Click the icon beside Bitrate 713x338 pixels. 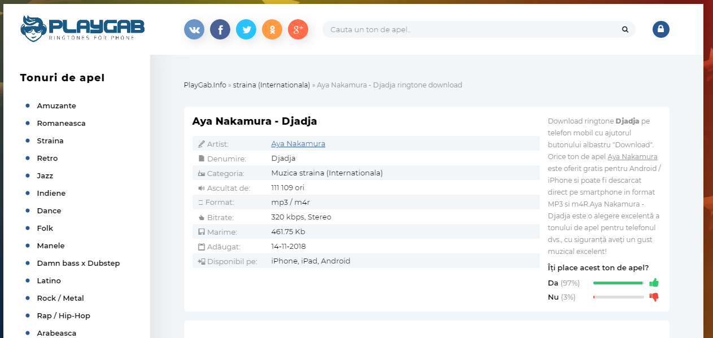tap(202, 217)
